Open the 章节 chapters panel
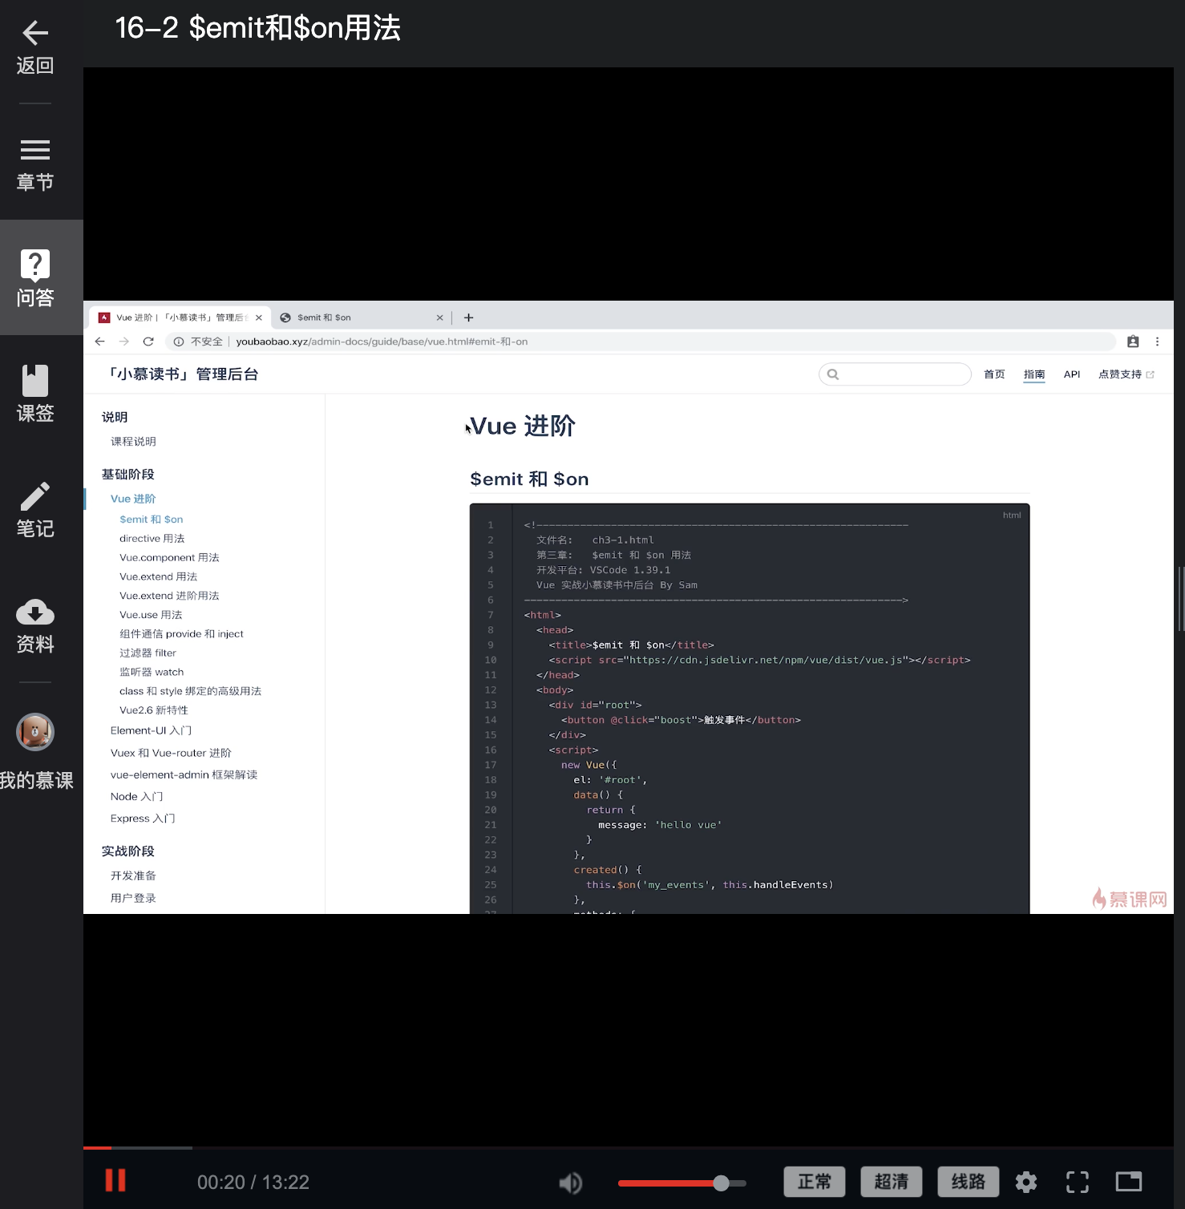 click(34, 151)
